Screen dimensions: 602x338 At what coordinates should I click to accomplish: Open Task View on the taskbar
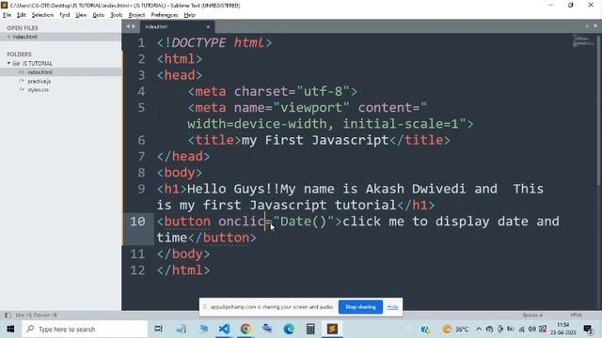point(158,330)
